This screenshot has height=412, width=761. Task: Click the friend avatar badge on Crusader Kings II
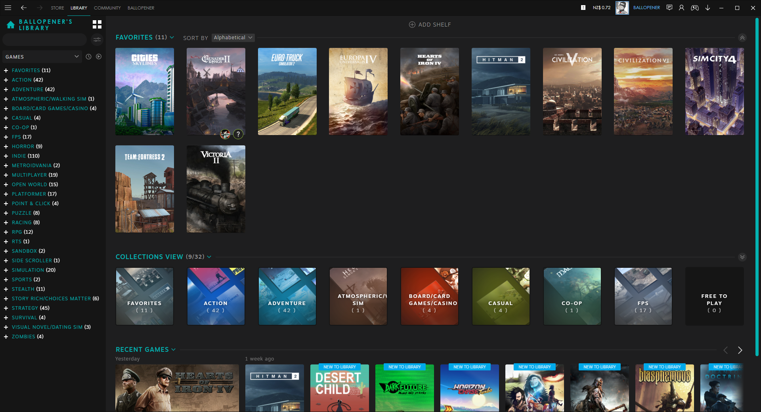pos(225,134)
